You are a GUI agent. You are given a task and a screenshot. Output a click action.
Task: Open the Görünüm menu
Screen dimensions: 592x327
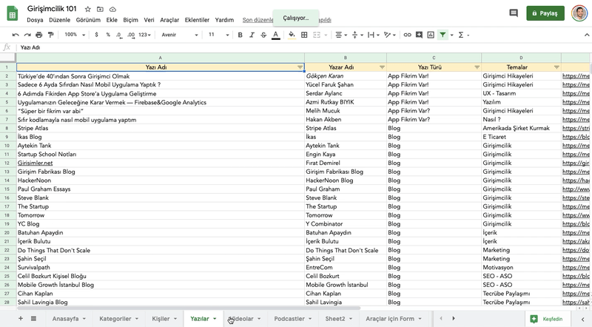[x=88, y=20]
